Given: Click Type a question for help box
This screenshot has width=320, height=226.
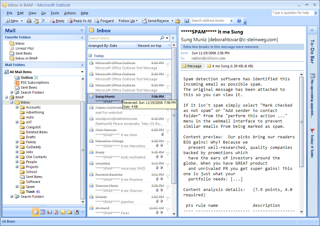Looking at the screenshot, I should pyautogui.click(x=293, y=13).
